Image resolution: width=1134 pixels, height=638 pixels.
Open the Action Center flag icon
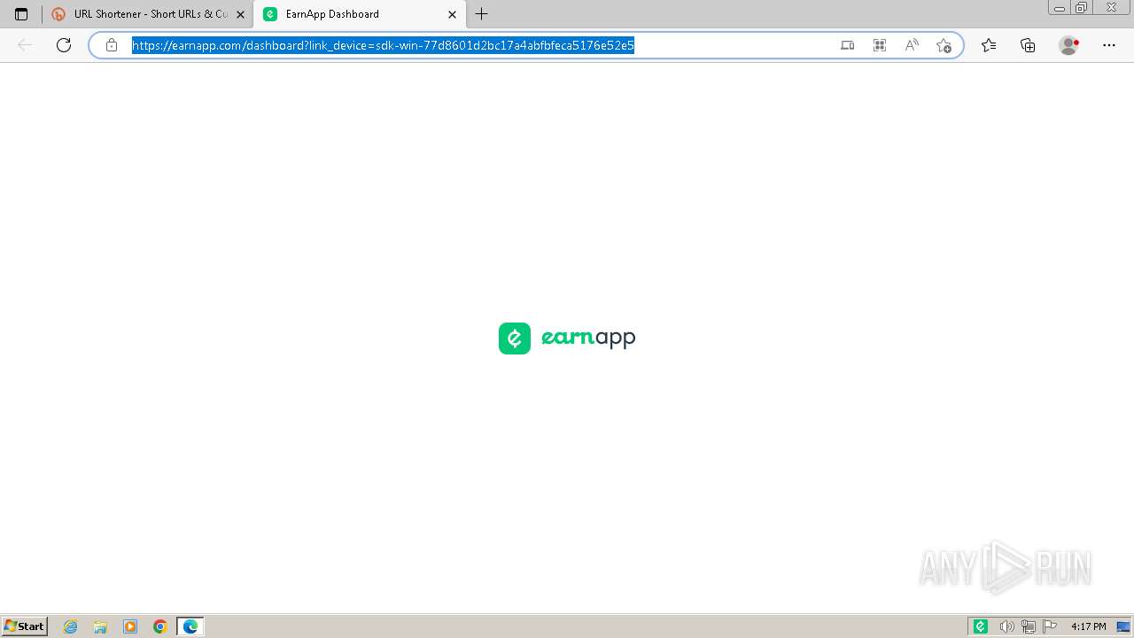click(1050, 626)
